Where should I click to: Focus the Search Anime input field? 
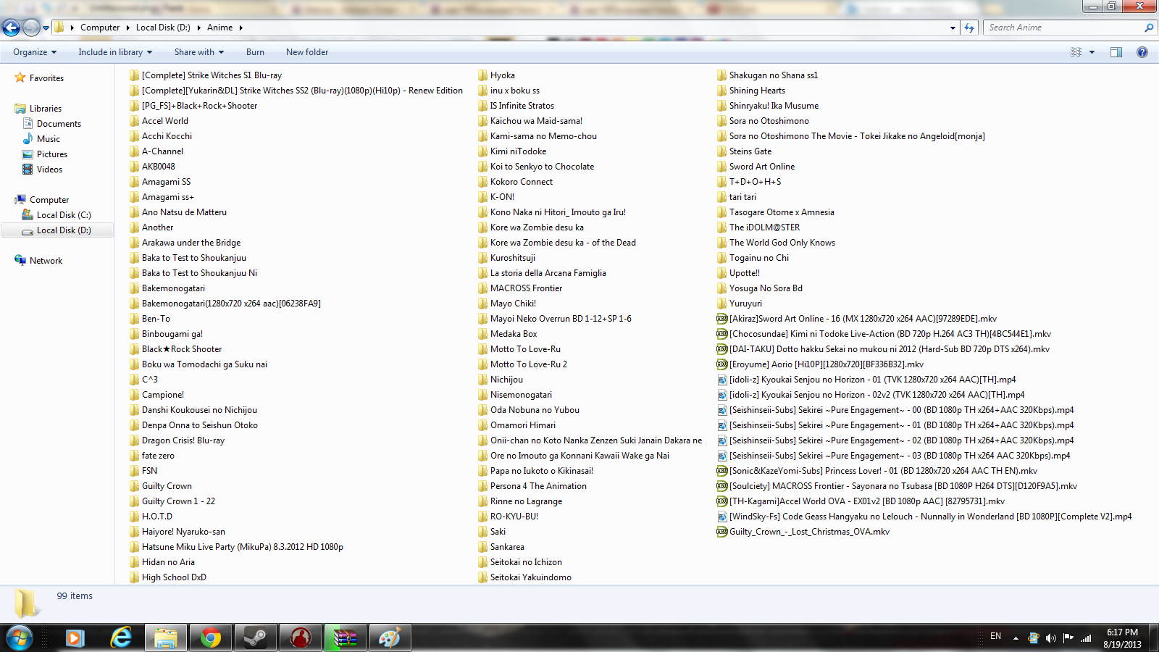[1063, 28]
